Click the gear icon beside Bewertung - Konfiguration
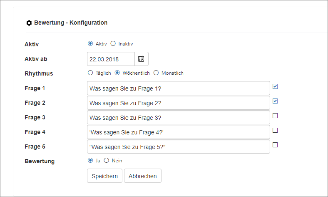 pos(29,23)
